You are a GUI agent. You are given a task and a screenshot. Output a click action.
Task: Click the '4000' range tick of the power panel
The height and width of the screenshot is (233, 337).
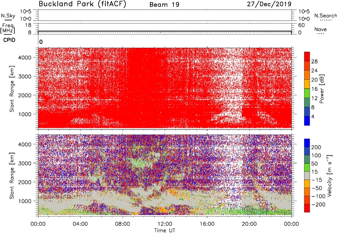pos(24,57)
